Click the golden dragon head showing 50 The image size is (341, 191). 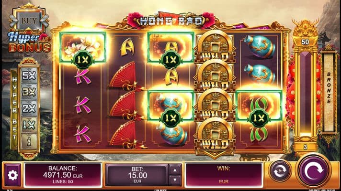pos(306,35)
